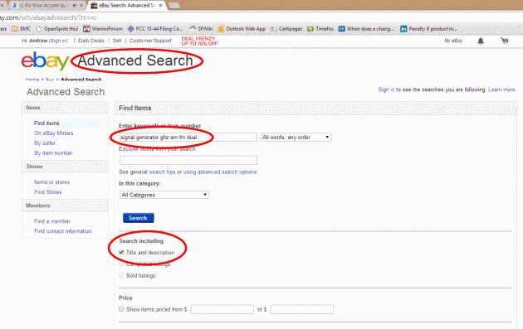
Task: Open the SFWiki bookmark
Action: pyautogui.click(x=201, y=29)
